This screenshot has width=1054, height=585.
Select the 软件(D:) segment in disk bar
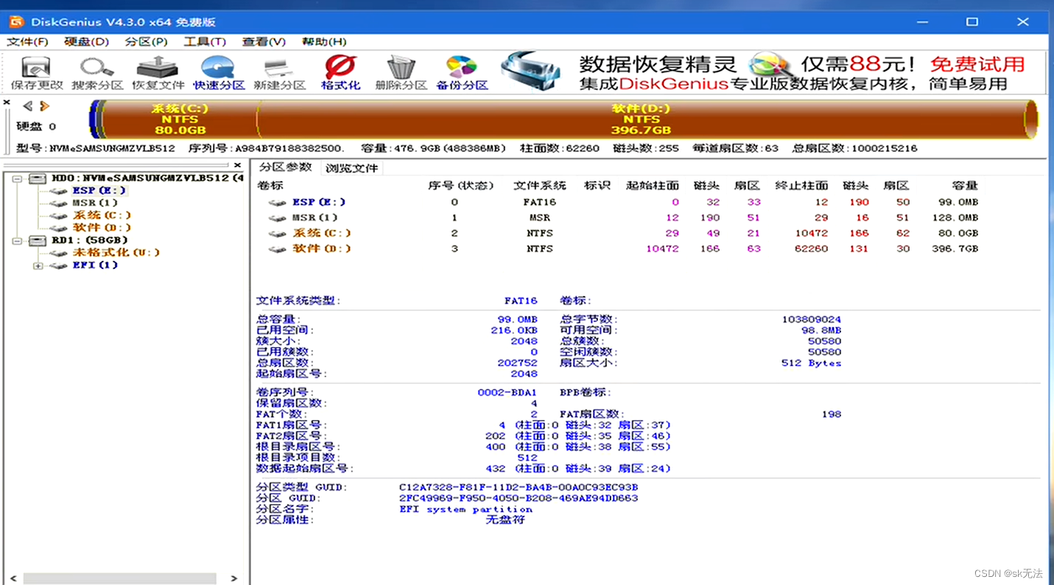tap(642, 119)
